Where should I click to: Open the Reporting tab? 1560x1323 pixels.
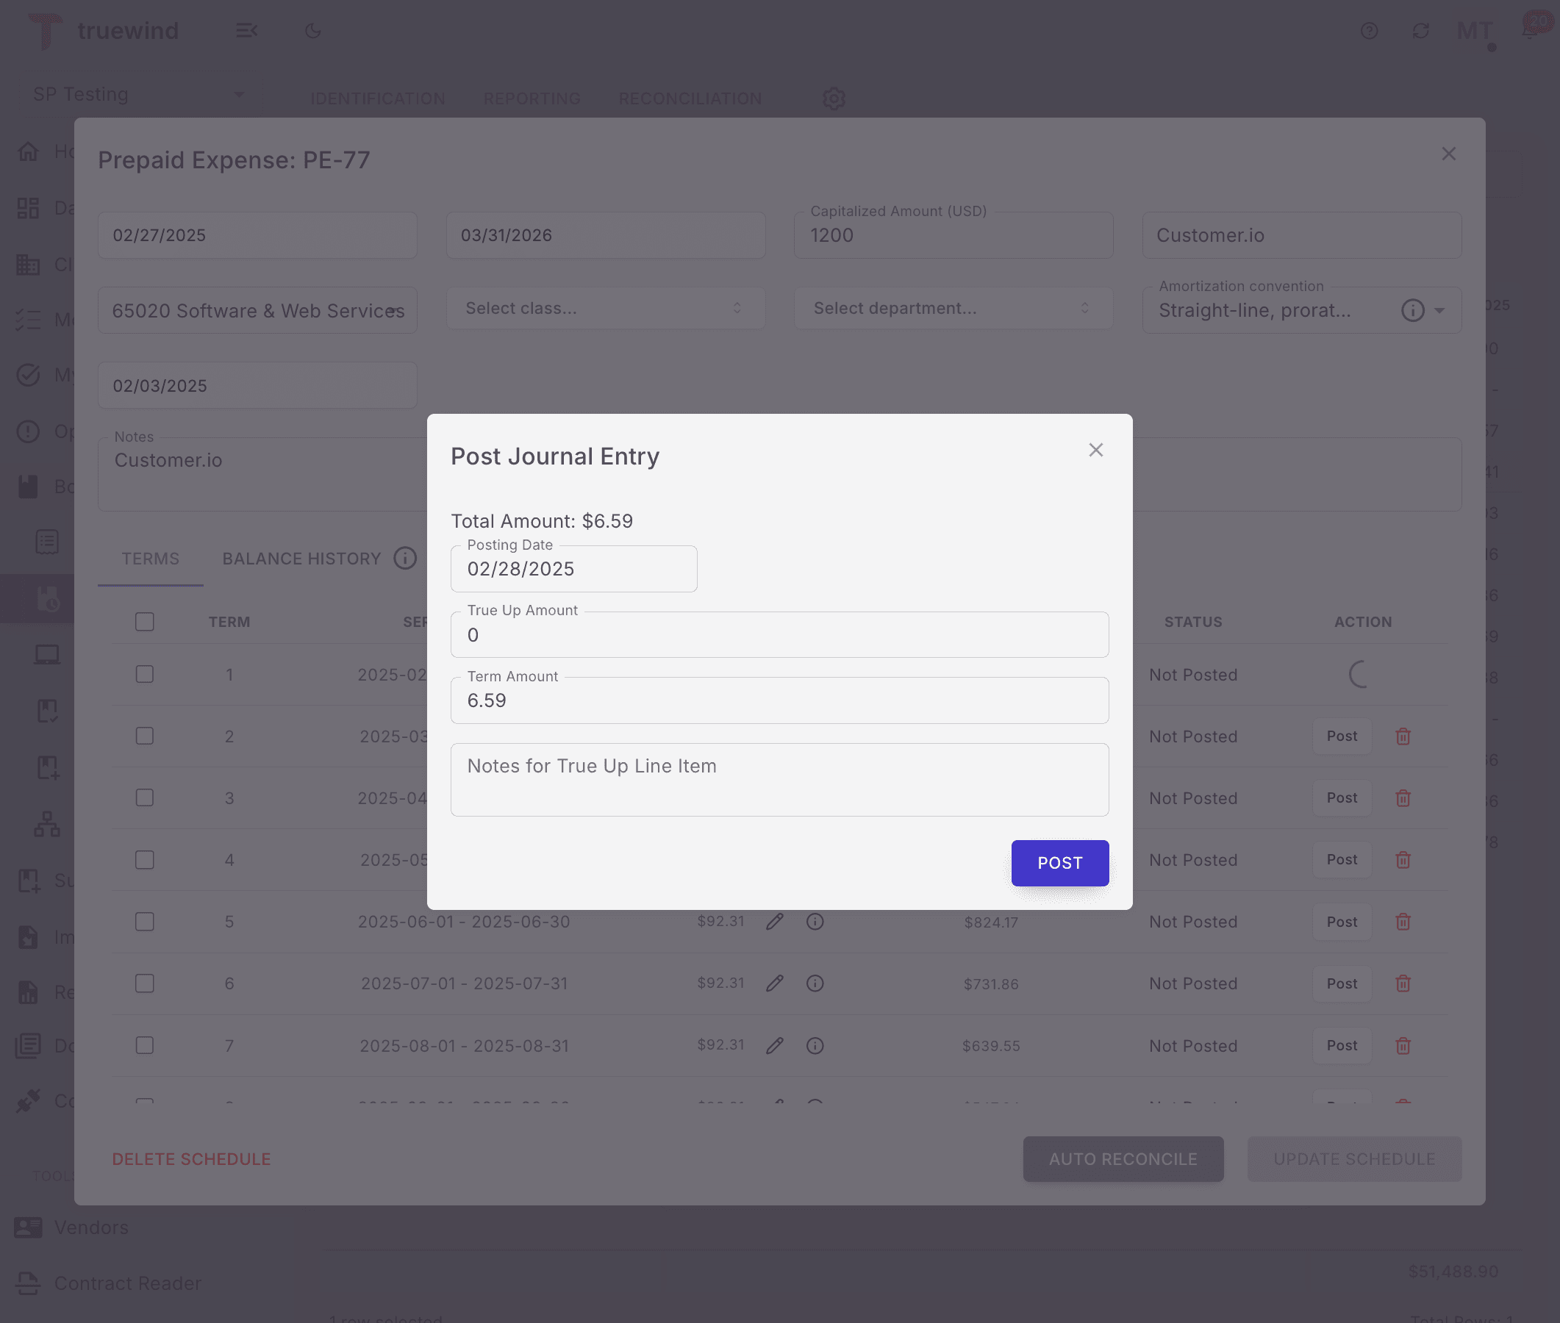(x=531, y=98)
